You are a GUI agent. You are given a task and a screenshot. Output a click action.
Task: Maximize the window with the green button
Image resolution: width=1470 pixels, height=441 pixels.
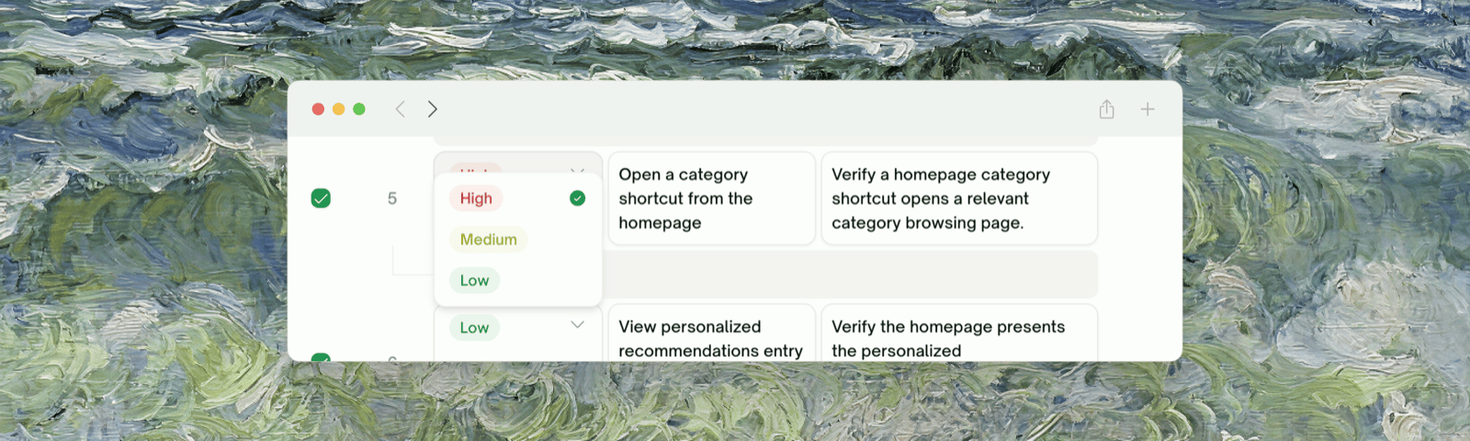coord(359,109)
